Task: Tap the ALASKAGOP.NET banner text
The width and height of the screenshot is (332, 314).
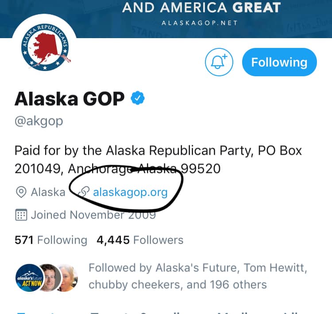Action: 200,23
